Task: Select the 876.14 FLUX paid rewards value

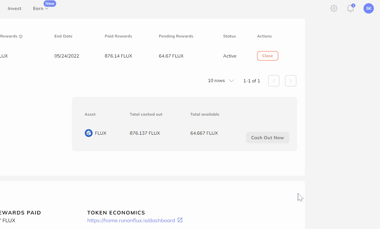Action: pyautogui.click(x=118, y=56)
